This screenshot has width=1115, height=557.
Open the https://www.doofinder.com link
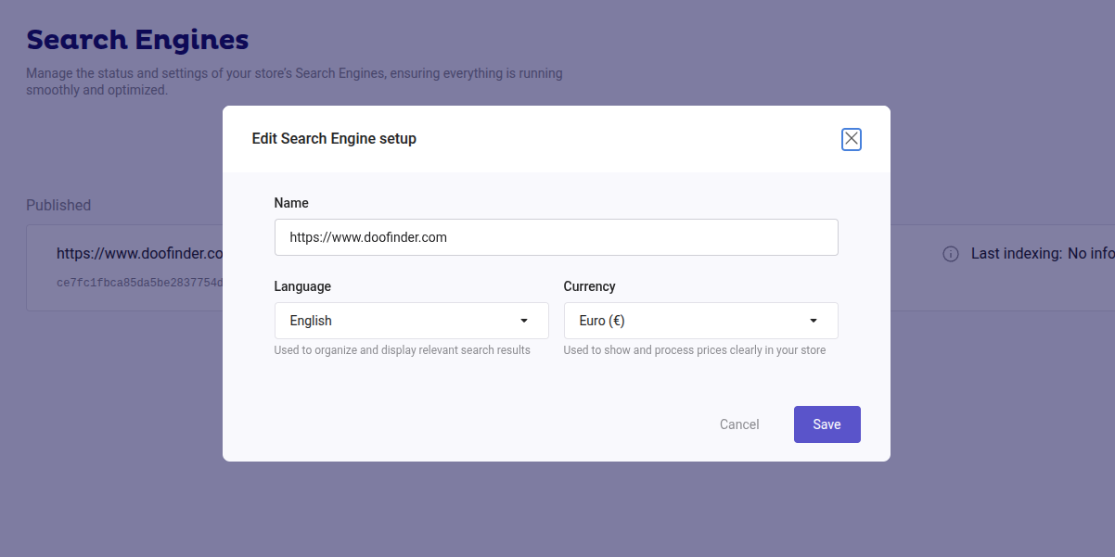pos(139,253)
